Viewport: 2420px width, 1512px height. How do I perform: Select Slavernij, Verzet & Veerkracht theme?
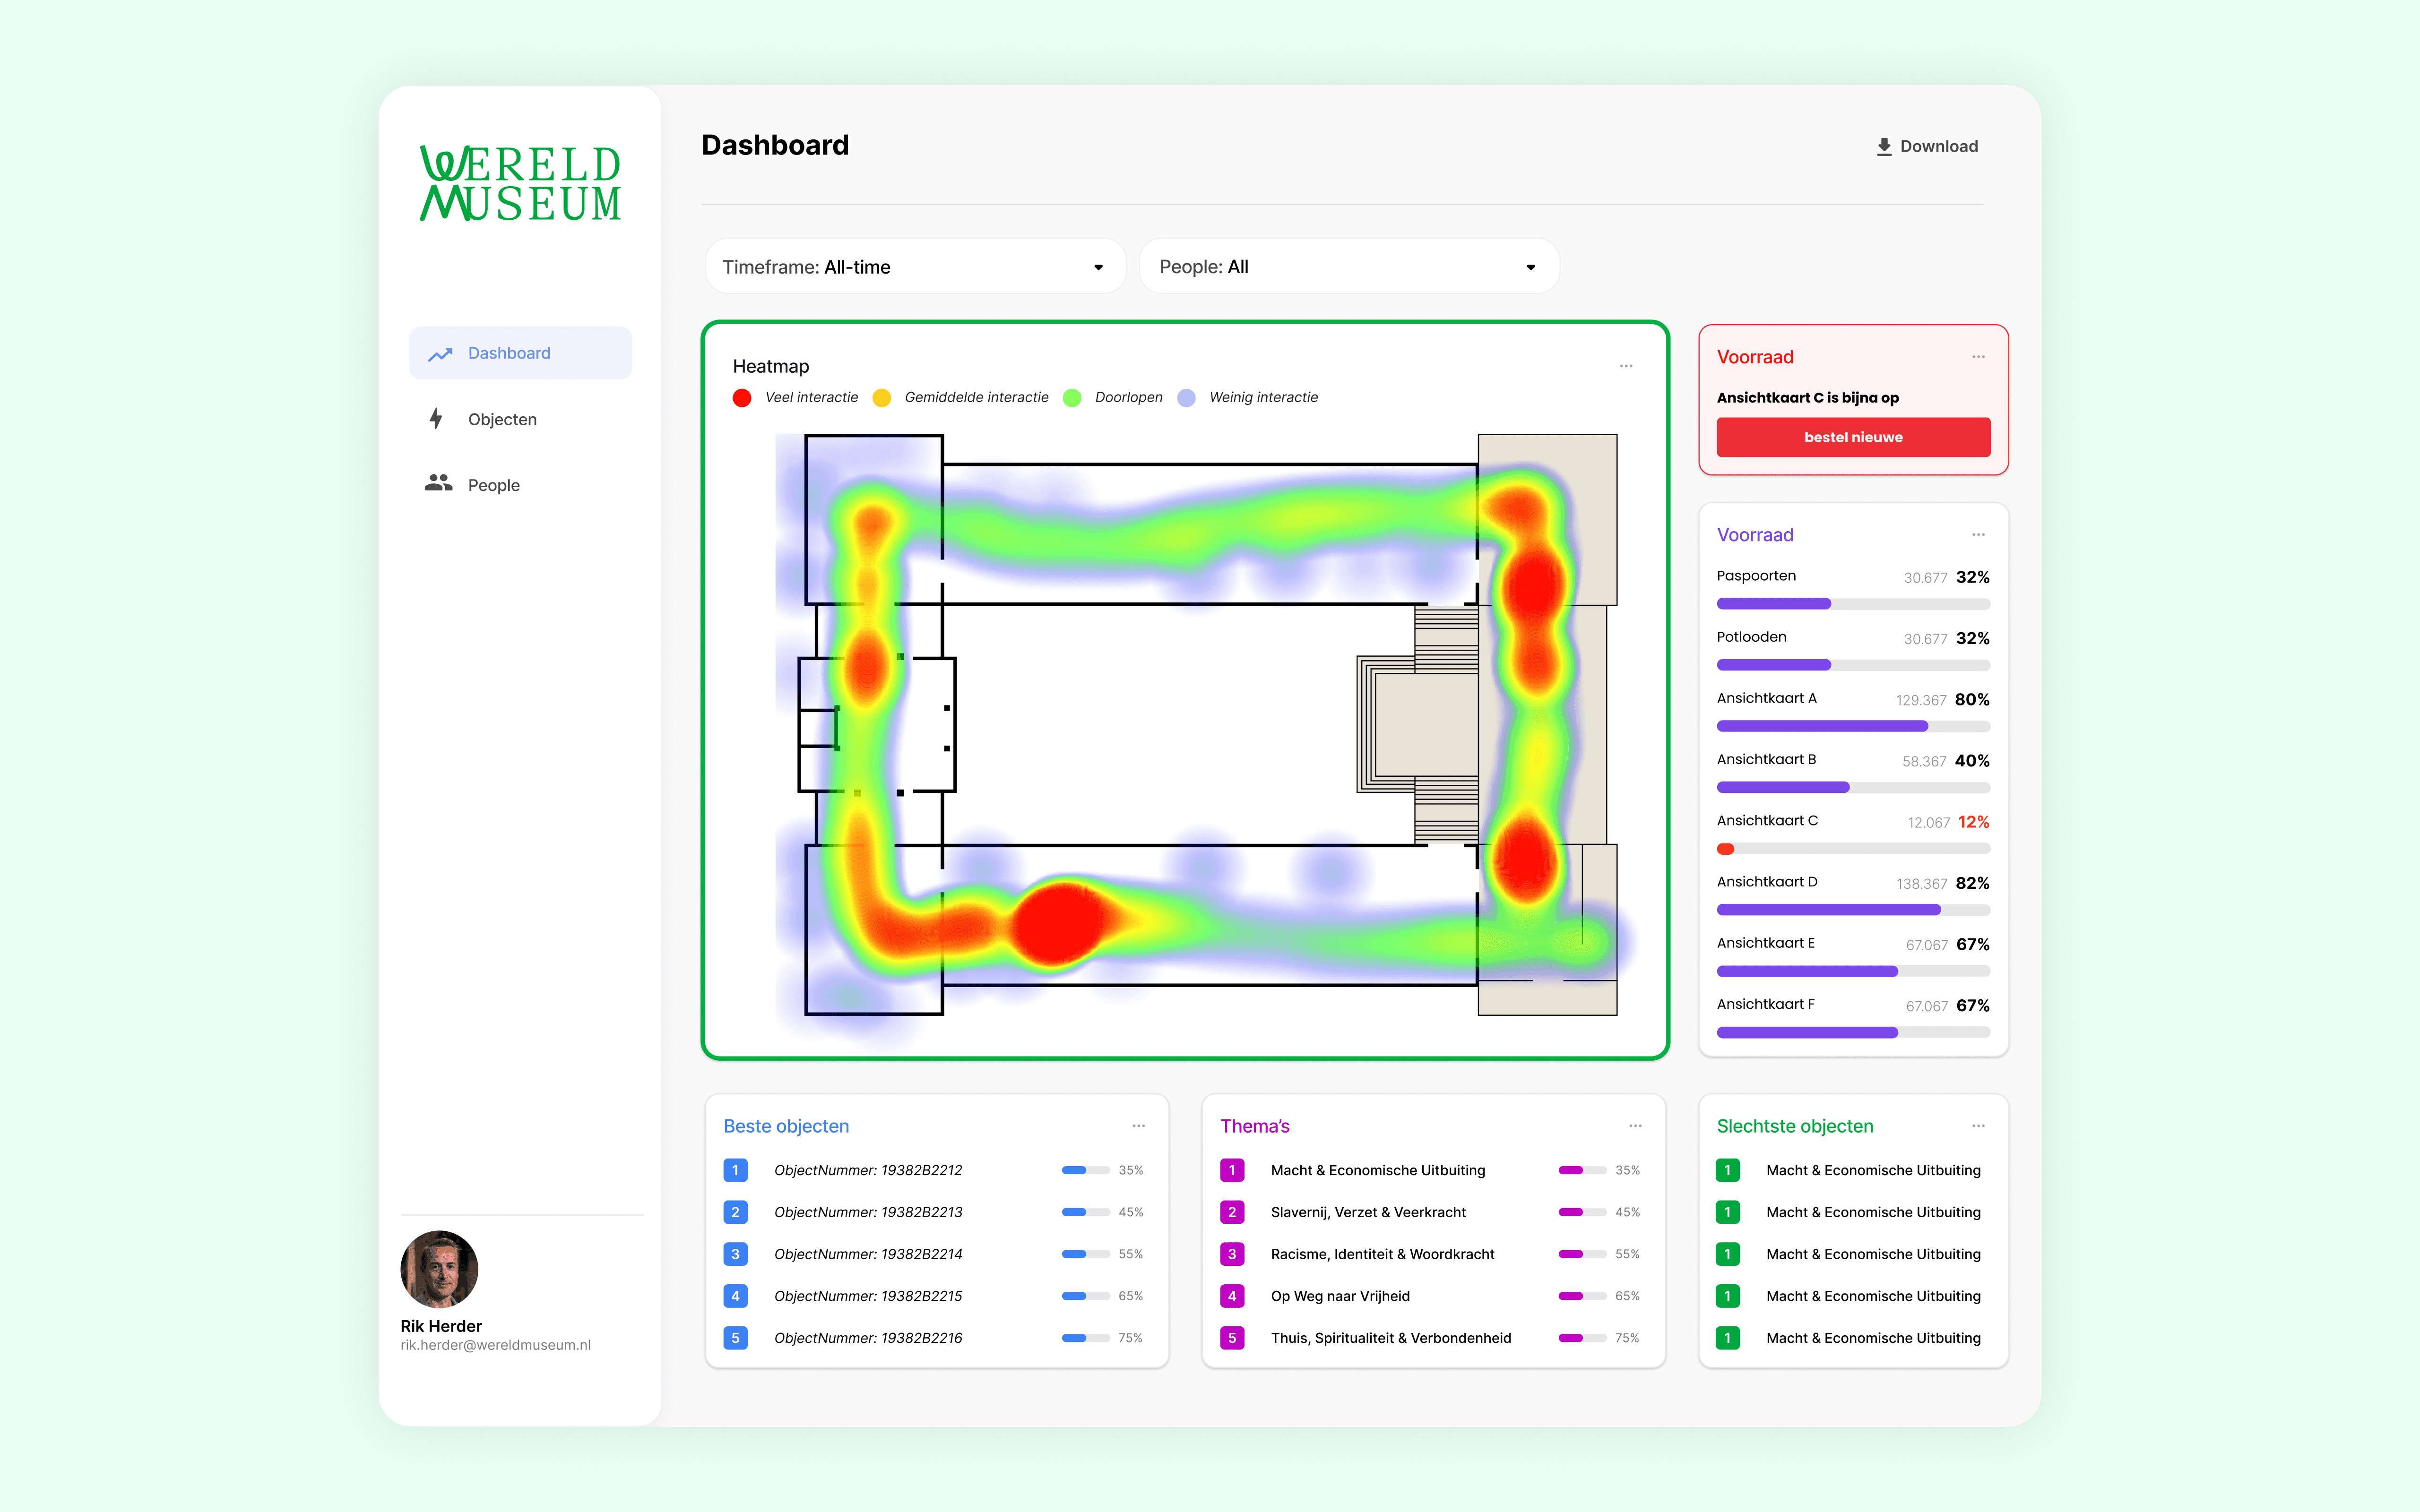(x=1368, y=1212)
